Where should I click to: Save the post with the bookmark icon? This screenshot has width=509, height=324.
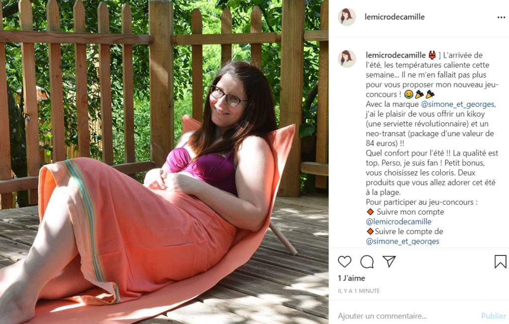pos(500,262)
